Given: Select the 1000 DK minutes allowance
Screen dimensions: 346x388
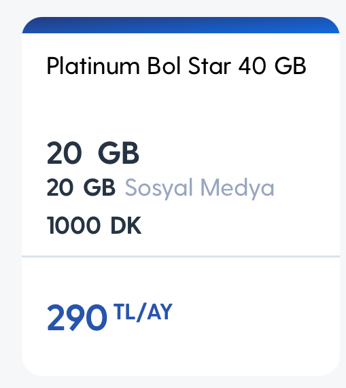Looking at the screenshot, I should 94,225.
